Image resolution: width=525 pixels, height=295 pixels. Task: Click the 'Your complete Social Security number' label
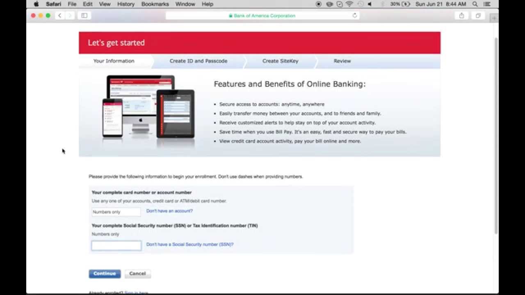[175, 226]
